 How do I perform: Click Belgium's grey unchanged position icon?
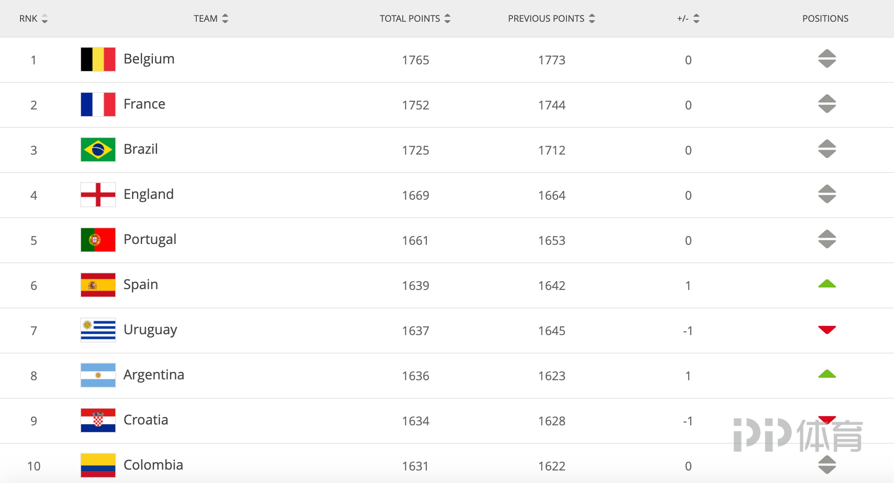(x=827, y=58)
